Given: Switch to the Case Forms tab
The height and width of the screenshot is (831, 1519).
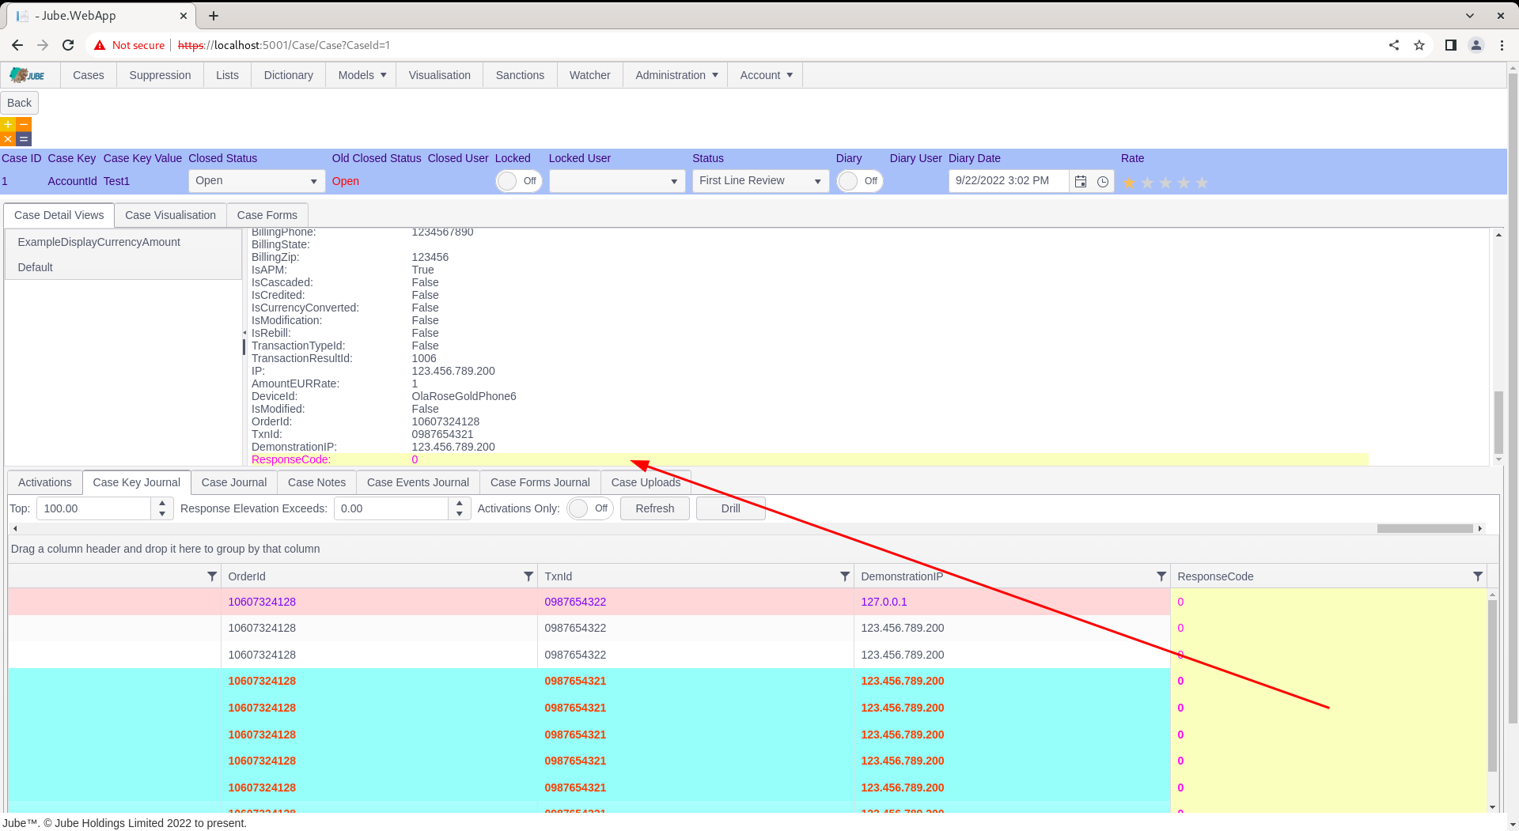Looking at the screenshot, I should point(267,215).
